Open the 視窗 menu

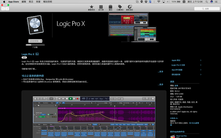point(38,2)
